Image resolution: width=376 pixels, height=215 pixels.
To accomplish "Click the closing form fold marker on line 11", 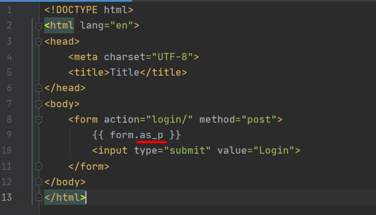I will click(x=39, y=166).
